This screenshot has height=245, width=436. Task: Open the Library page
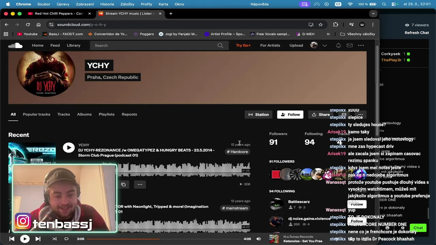[74, 45]
